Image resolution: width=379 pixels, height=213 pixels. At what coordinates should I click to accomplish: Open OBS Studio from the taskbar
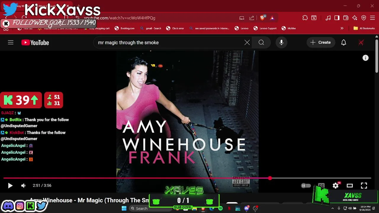pyautogui.click(x=256, y=209)
